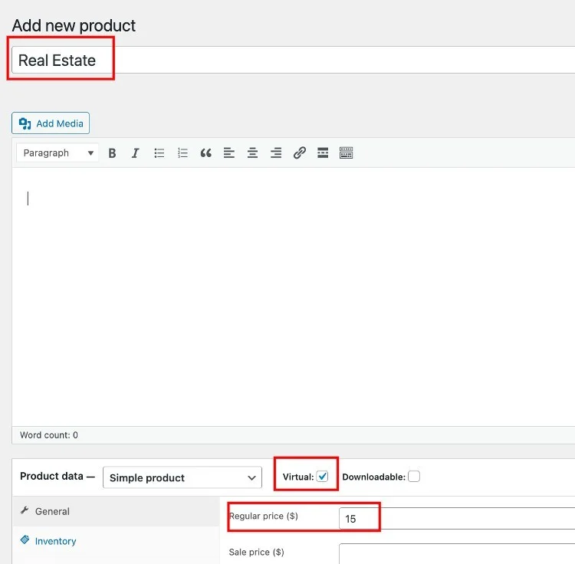Viewport: 575px width, 564px height.
Task: Toggle bold formatting in the editor toolbar
Action: [112, 152]
